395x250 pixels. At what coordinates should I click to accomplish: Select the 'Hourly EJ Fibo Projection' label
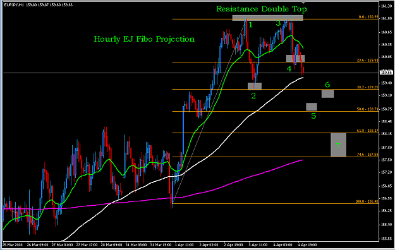(144, 39)
